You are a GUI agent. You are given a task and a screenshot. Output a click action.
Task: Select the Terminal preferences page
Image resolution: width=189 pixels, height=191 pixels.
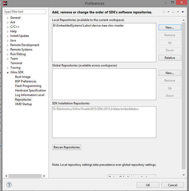click(x=16, y=63)
